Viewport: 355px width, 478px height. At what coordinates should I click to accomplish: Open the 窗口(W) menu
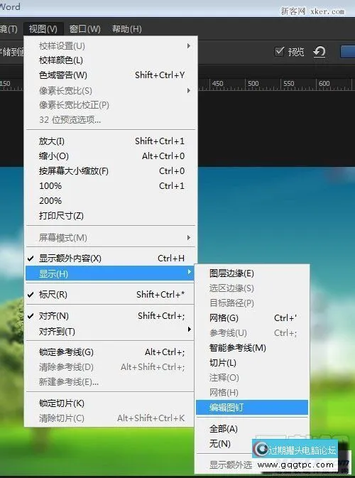(84, 29)
